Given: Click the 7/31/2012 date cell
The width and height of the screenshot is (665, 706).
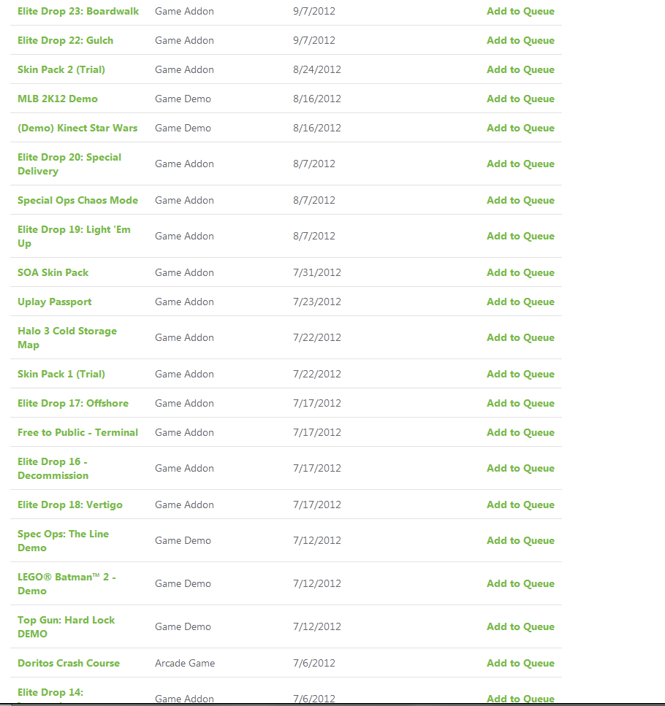Looking at the screenshot, I should [x=316, y=273].
